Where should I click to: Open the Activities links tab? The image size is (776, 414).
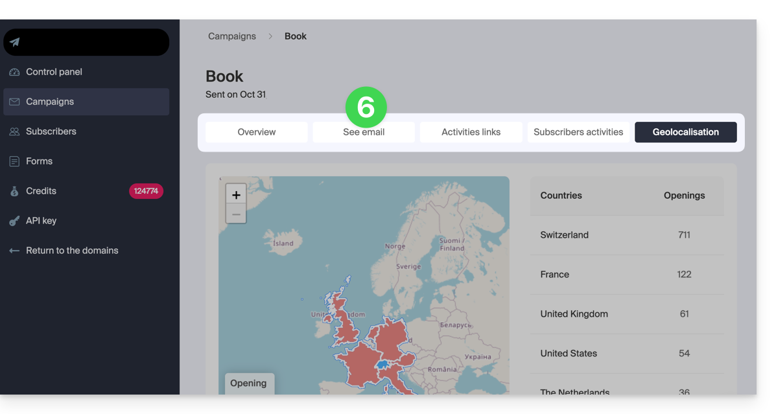coord(471,132)
